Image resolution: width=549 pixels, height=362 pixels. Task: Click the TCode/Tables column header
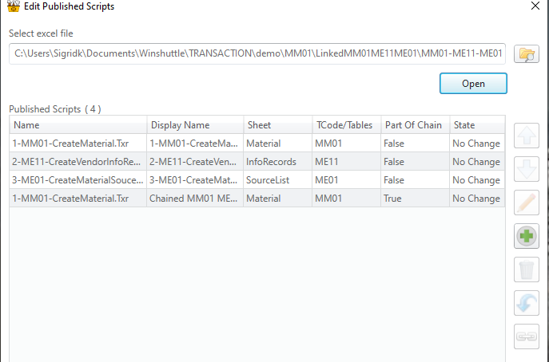pyautogui.click(x=344, y=125)
